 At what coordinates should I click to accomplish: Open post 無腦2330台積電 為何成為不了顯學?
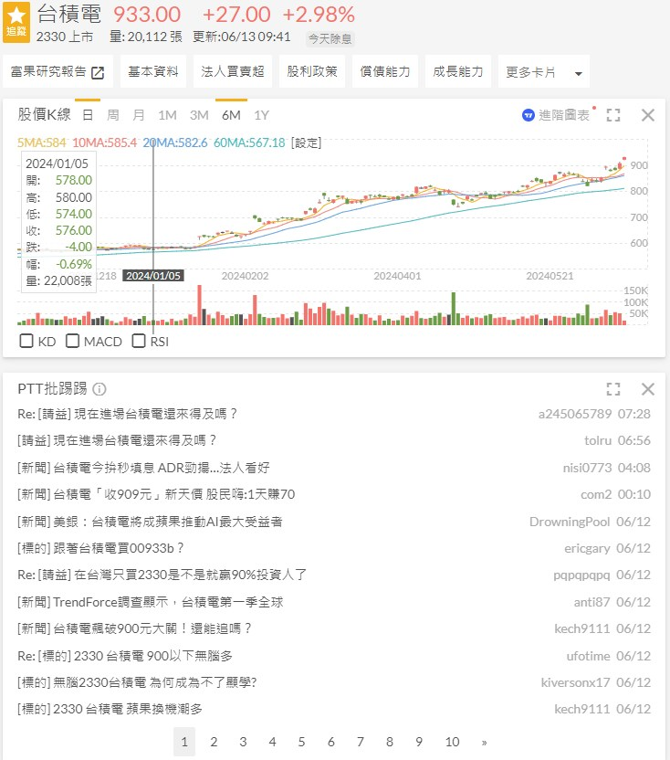click(x=137, y=682)
